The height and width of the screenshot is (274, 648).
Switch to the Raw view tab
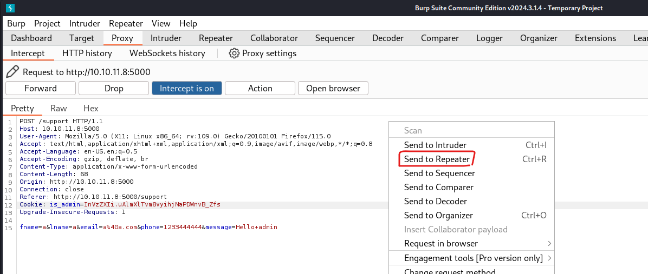59,109
